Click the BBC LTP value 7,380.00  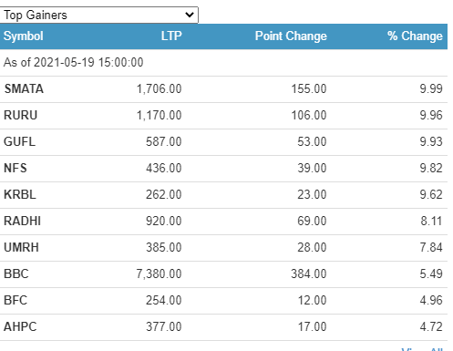159,274
